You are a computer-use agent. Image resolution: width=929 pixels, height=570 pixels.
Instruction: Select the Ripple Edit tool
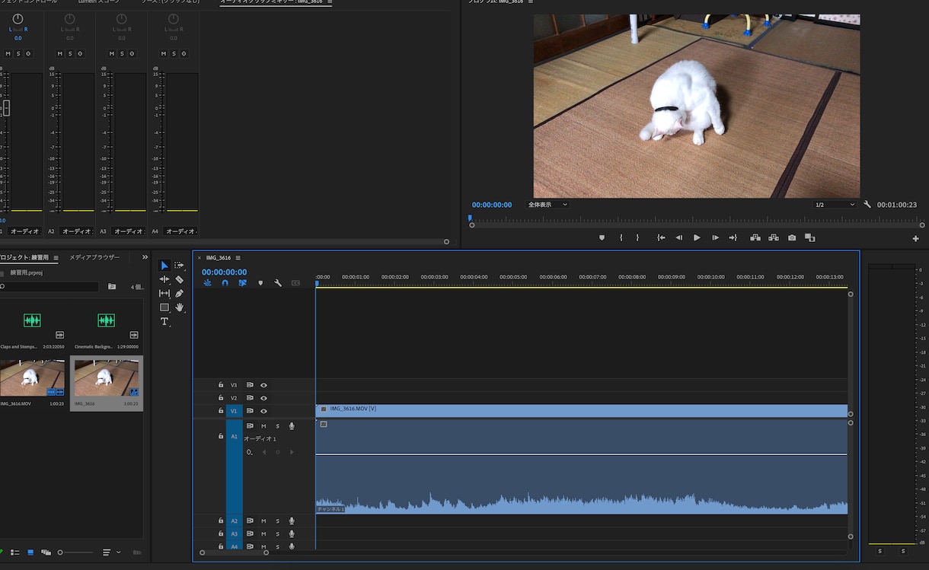(x=164, y=279)
